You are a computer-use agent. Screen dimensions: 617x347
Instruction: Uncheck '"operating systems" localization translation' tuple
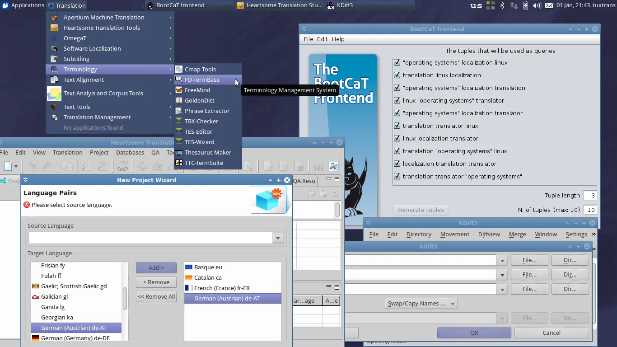(x=397, y=88)
